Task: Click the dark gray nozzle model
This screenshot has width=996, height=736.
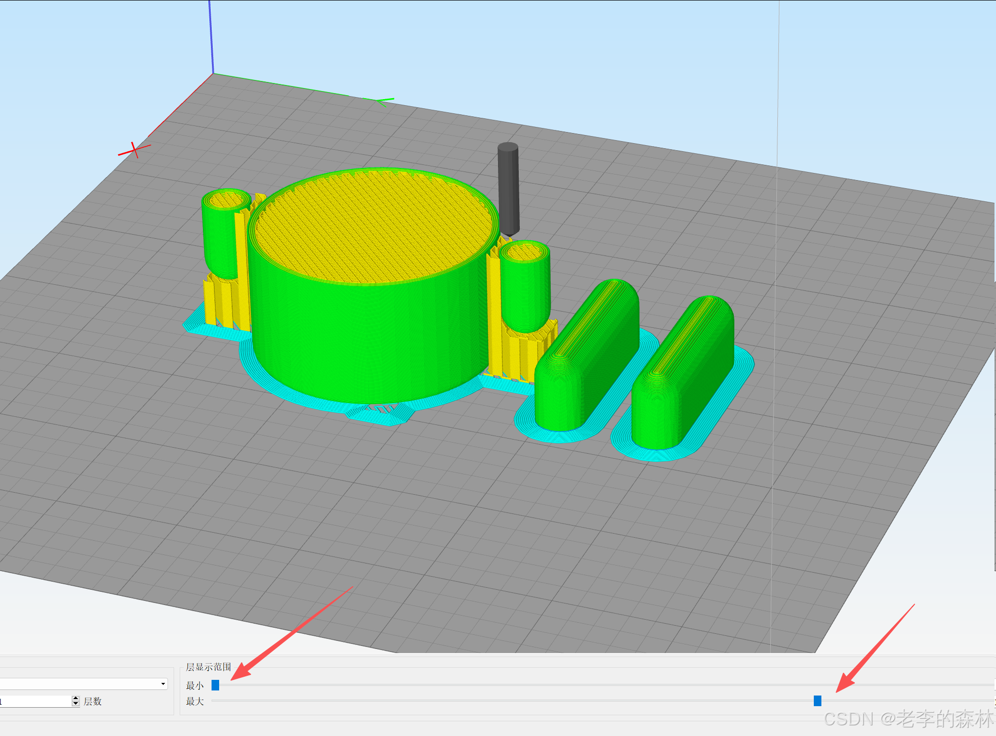Action: tap(508, 187)
